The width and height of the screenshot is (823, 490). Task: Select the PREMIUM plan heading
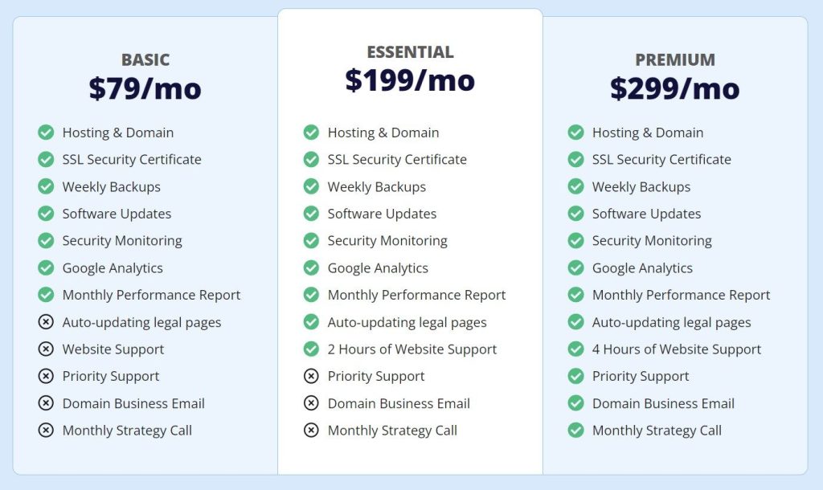click(x=675, y=59)
